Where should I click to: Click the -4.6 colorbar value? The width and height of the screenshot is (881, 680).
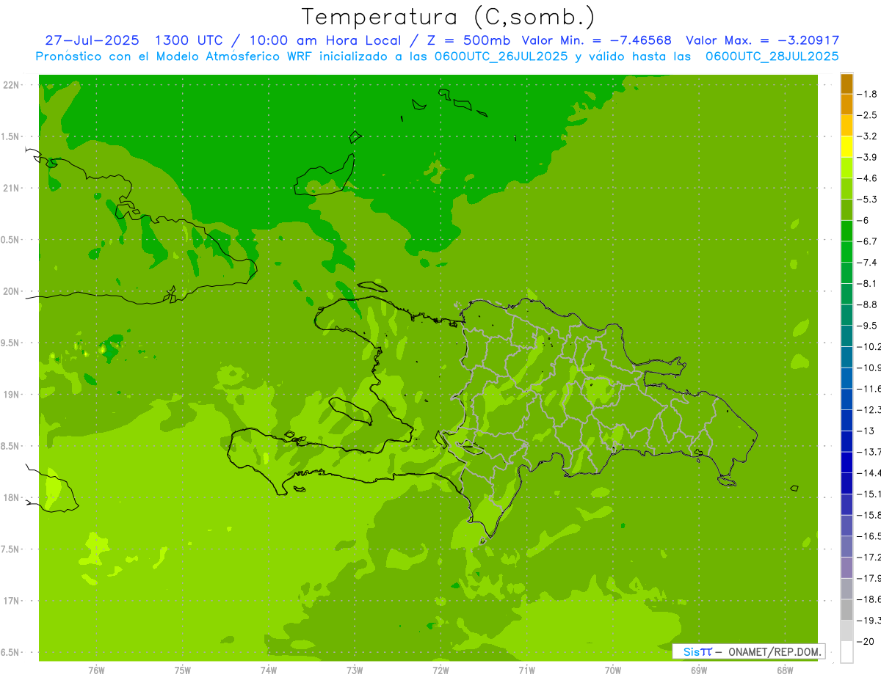(868, 178)
